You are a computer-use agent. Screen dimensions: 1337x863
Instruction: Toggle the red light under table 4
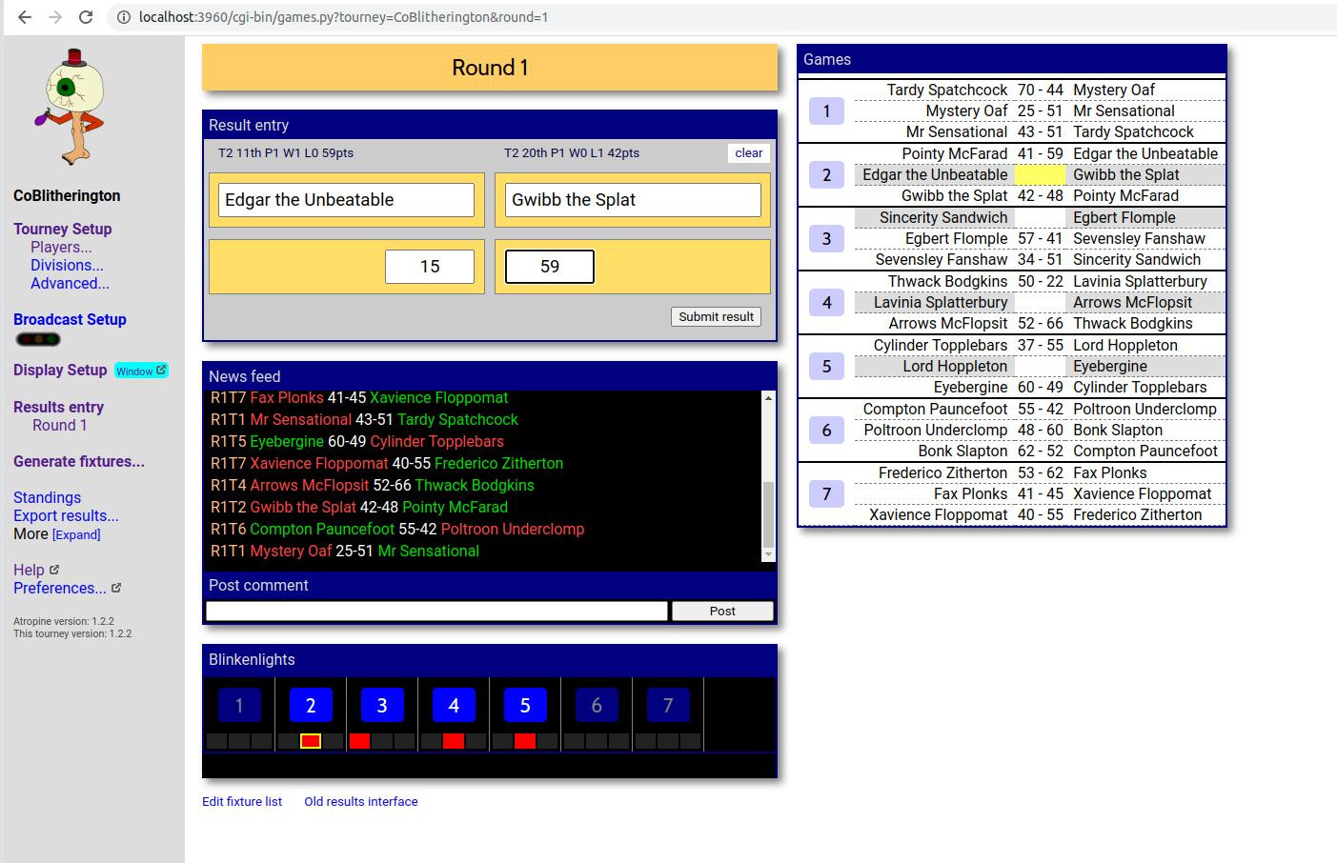coord(454,741)
